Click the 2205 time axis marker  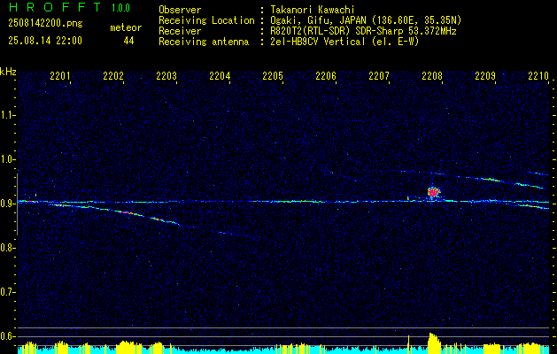[273, 75]
